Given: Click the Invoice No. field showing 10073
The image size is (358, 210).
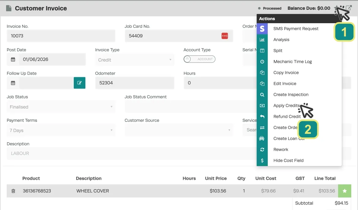Looking at the screenshot, I should (61, 36).
